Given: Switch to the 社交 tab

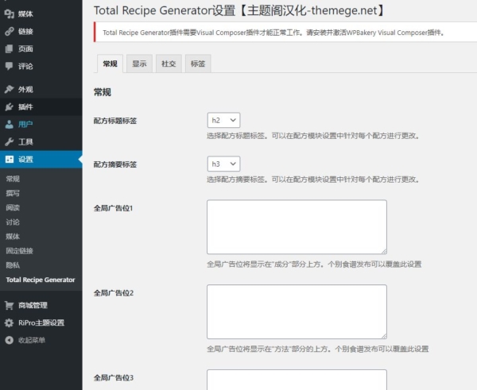Looking at the screenshot, I should coord(169,64).
